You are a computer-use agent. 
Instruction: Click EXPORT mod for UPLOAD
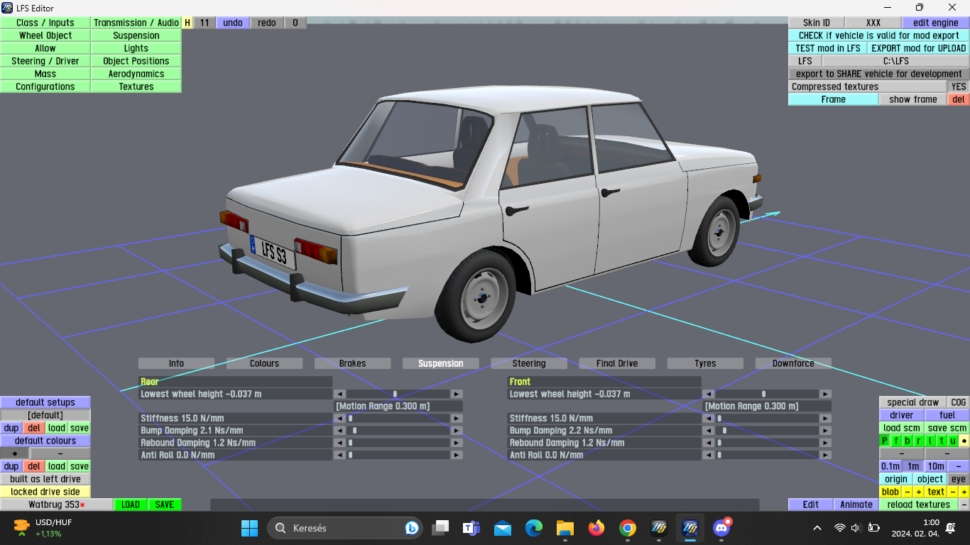coord(919,48)
